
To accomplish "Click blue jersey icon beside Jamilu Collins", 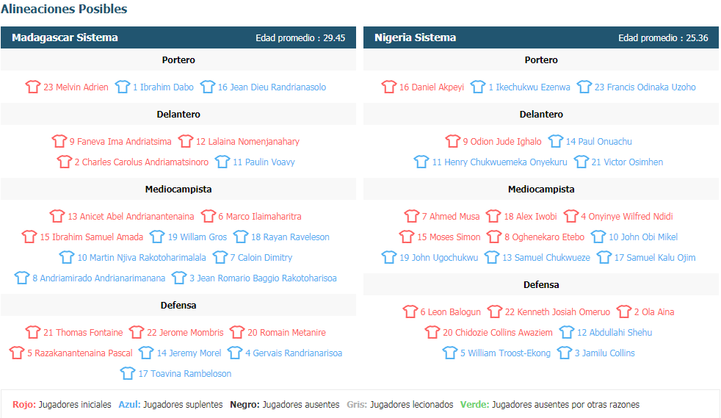I will tap(565, 353).
